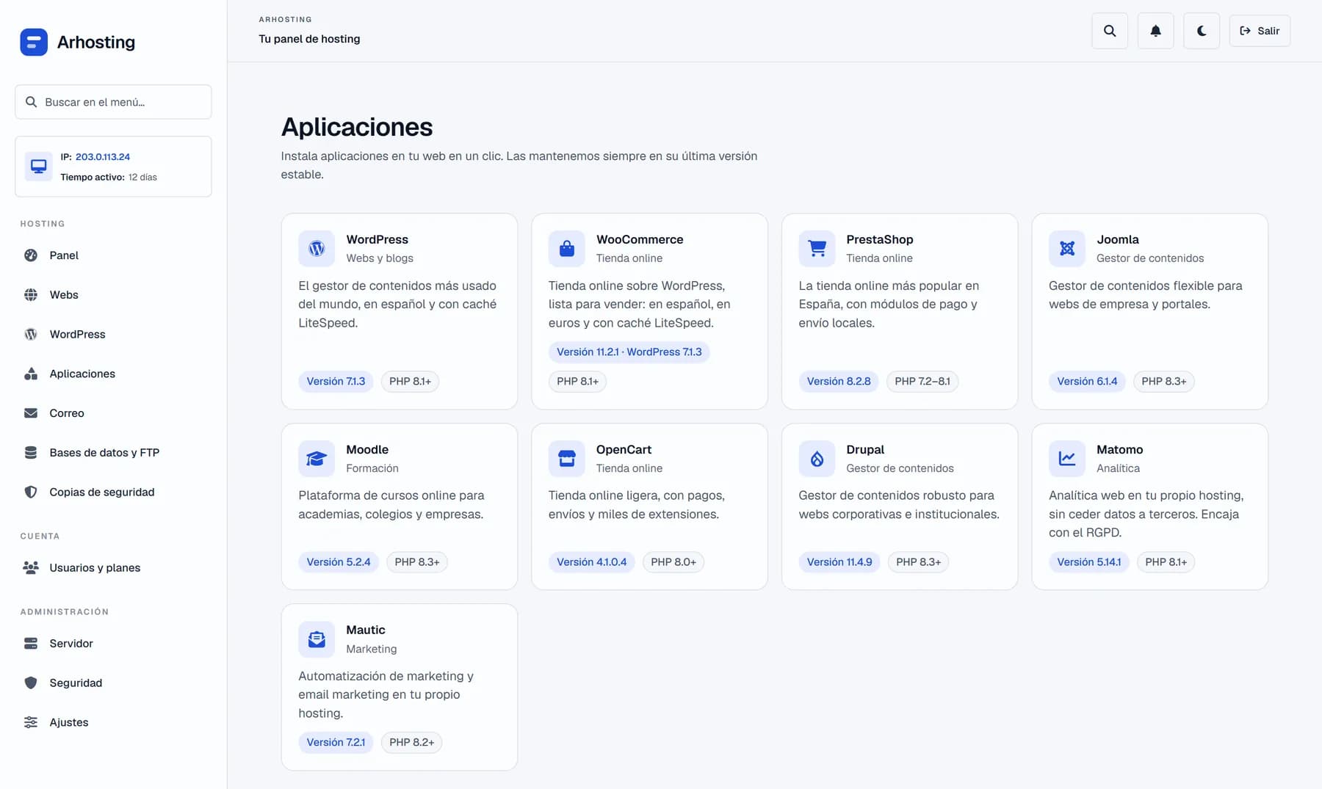Open Copias de seguridad in sidebar
The height and width of the screenshot is (789, 1322).
click(x=113, y=492)
